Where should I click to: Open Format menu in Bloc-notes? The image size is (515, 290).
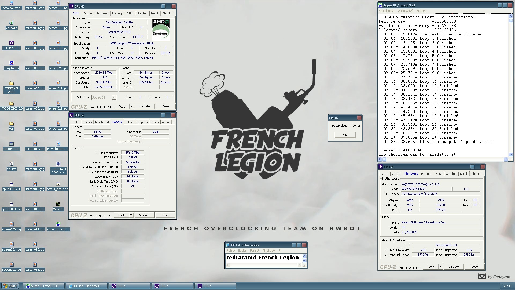pos(255,251)
